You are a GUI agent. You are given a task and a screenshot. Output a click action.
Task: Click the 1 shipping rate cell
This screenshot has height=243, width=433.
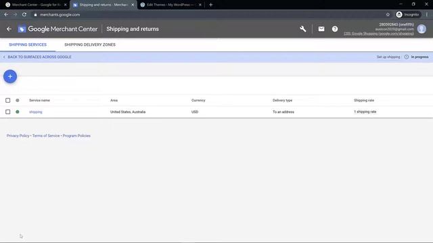click(365, 112)
